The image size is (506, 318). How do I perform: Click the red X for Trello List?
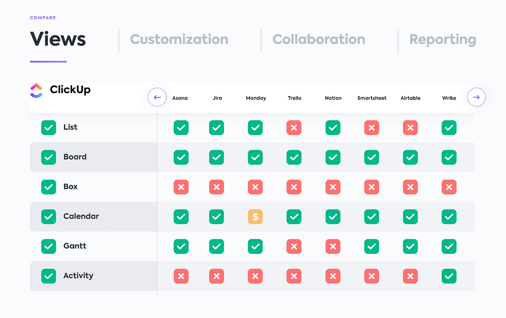(x=294, y=128)
